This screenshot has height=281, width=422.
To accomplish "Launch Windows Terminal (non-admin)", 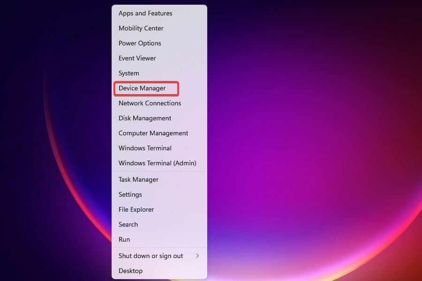I will pos(159,148).
